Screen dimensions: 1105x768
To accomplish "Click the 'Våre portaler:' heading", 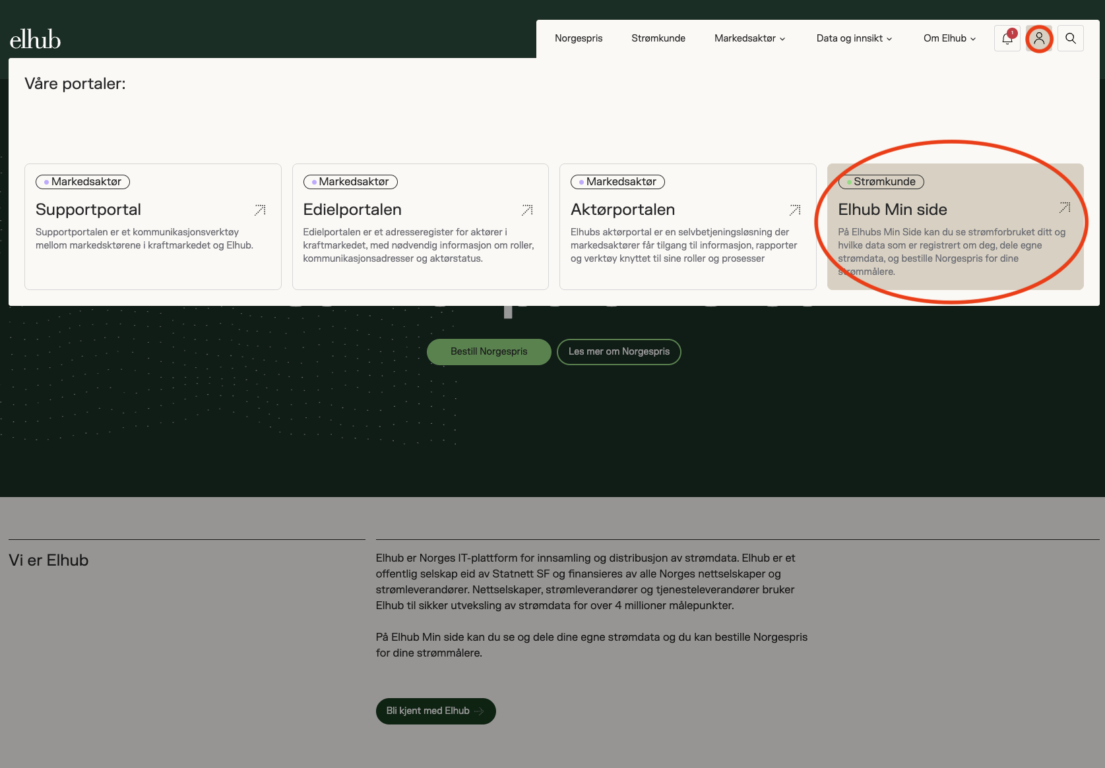I will [x=75, y=84].
